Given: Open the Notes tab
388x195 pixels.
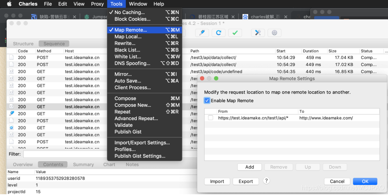Looking at the screenshot, I should 132,164.
